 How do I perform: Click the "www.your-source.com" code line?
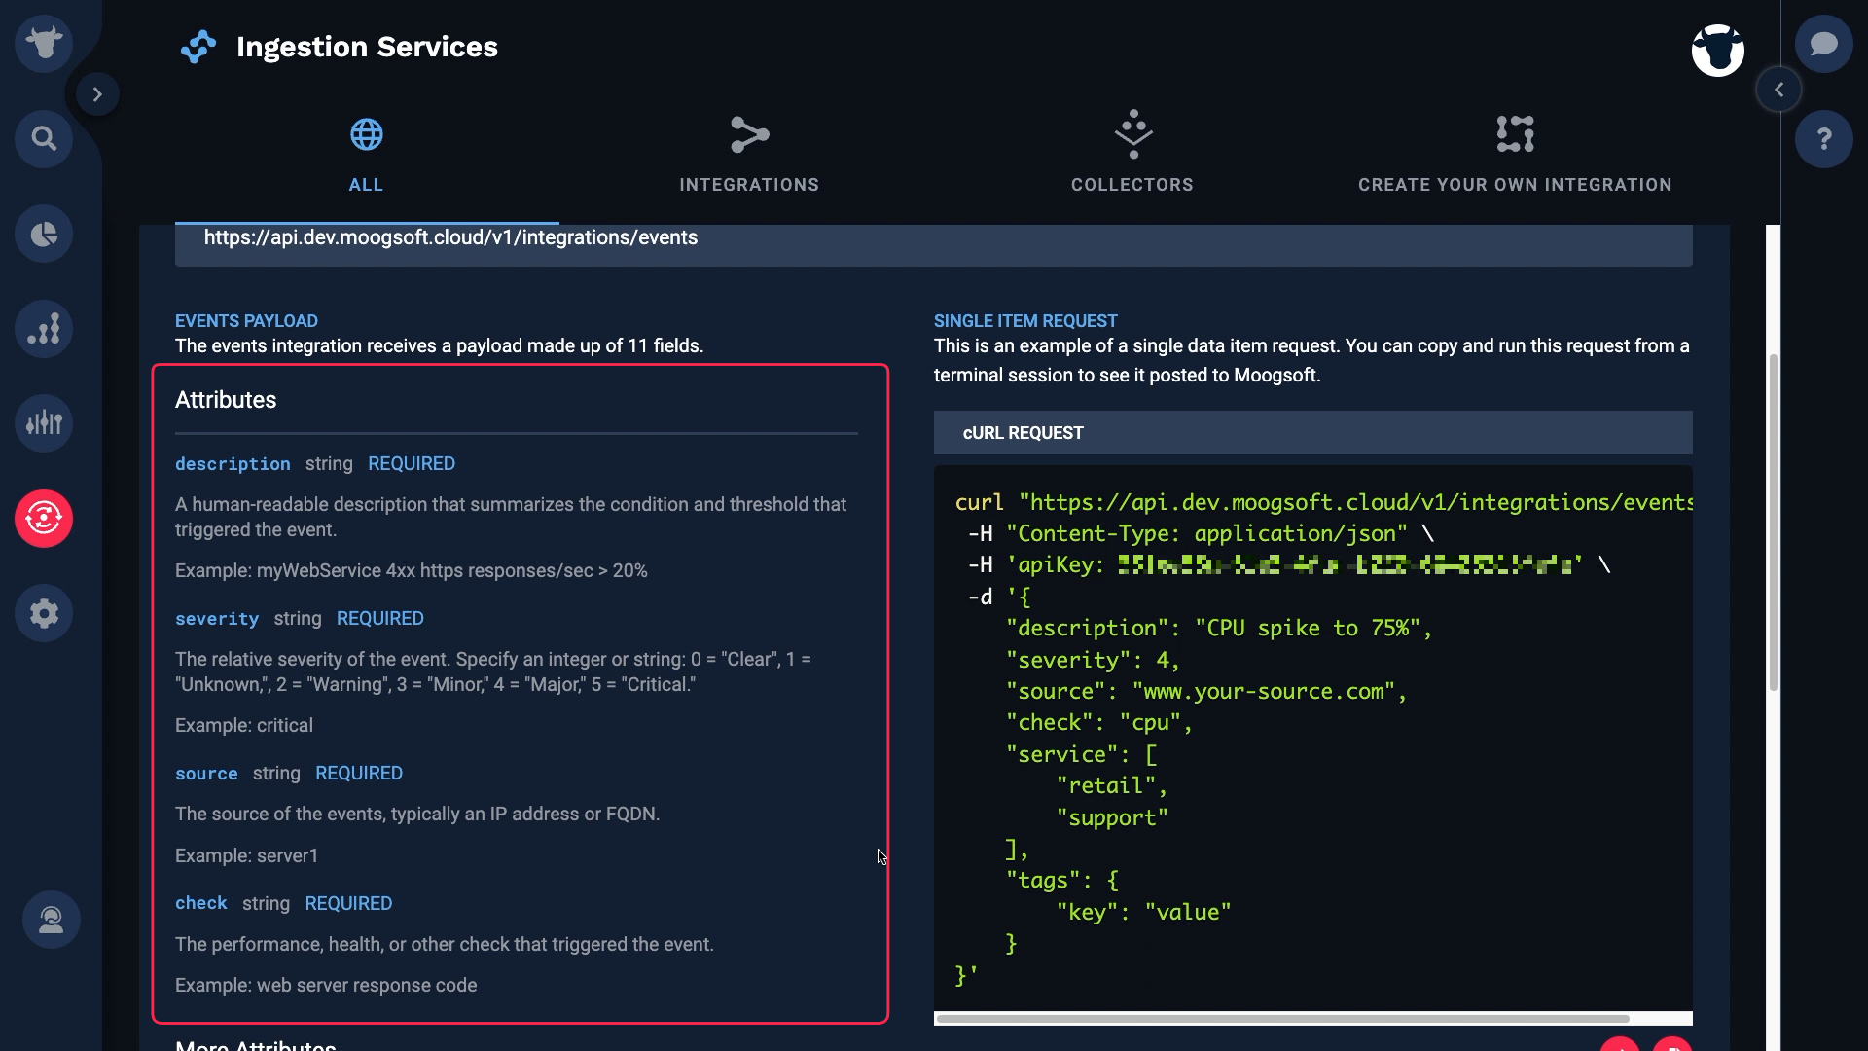click(x=1206, y=692)
